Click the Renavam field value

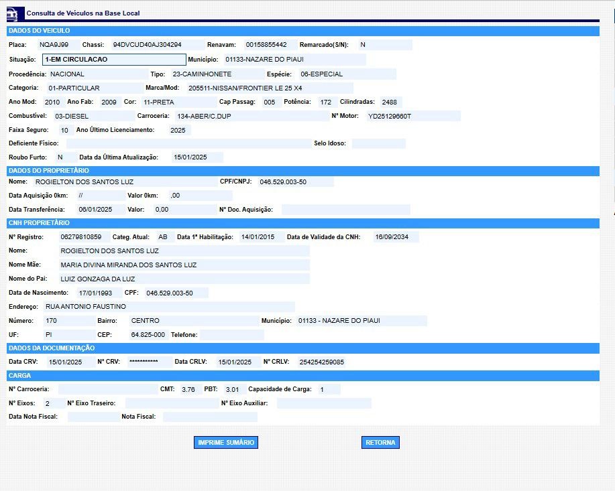268,45
